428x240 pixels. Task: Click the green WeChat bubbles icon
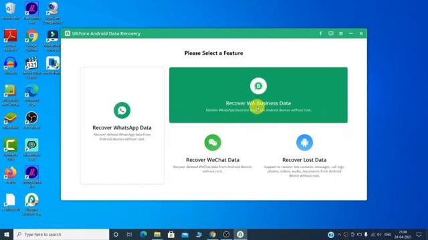coord(213,142)
